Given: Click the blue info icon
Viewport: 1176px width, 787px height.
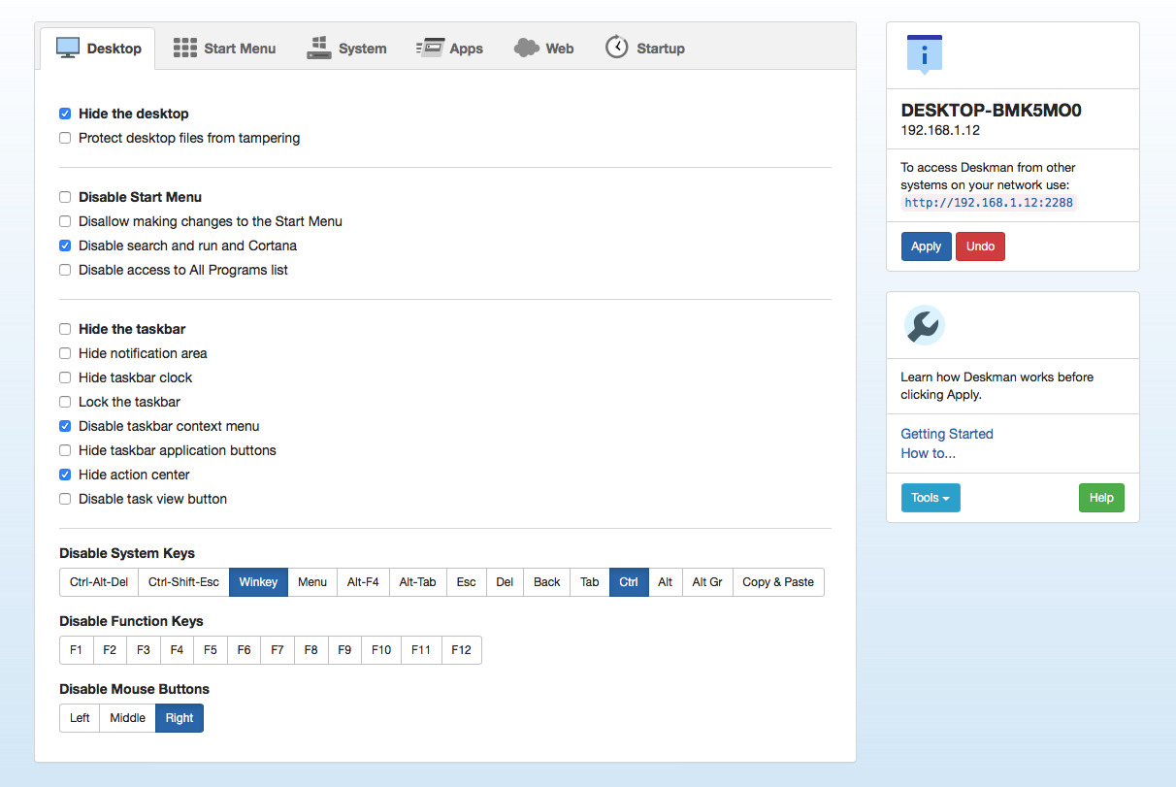Looking at the screenshot, I should 924,54.
